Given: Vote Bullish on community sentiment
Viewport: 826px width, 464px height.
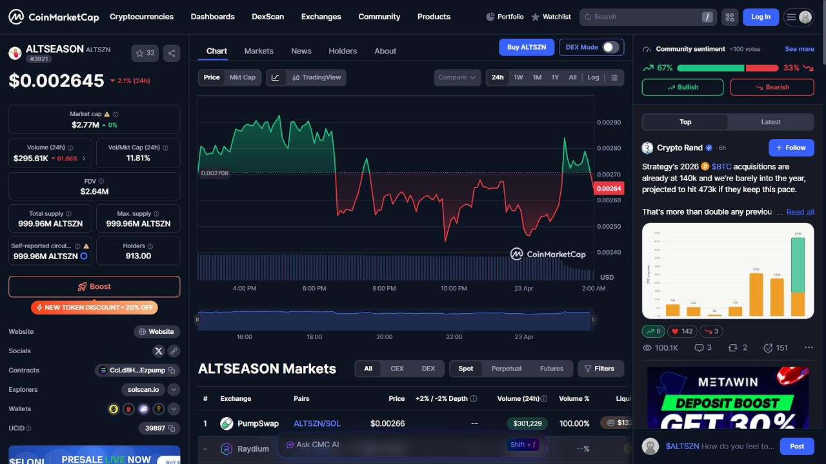Looking at the screenshot, I should (683, 87).
